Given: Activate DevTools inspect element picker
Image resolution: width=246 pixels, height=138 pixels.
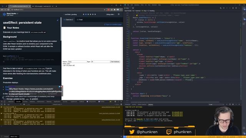Looking at the screenshot, I should 2,102.
